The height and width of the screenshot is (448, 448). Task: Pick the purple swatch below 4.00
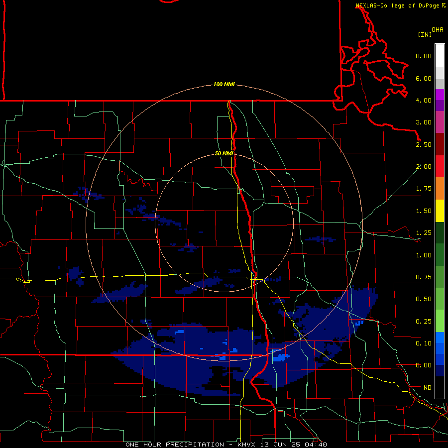click(440, 106)
